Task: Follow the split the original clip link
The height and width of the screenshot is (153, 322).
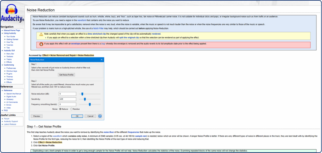Action: (x=129, y=38)
